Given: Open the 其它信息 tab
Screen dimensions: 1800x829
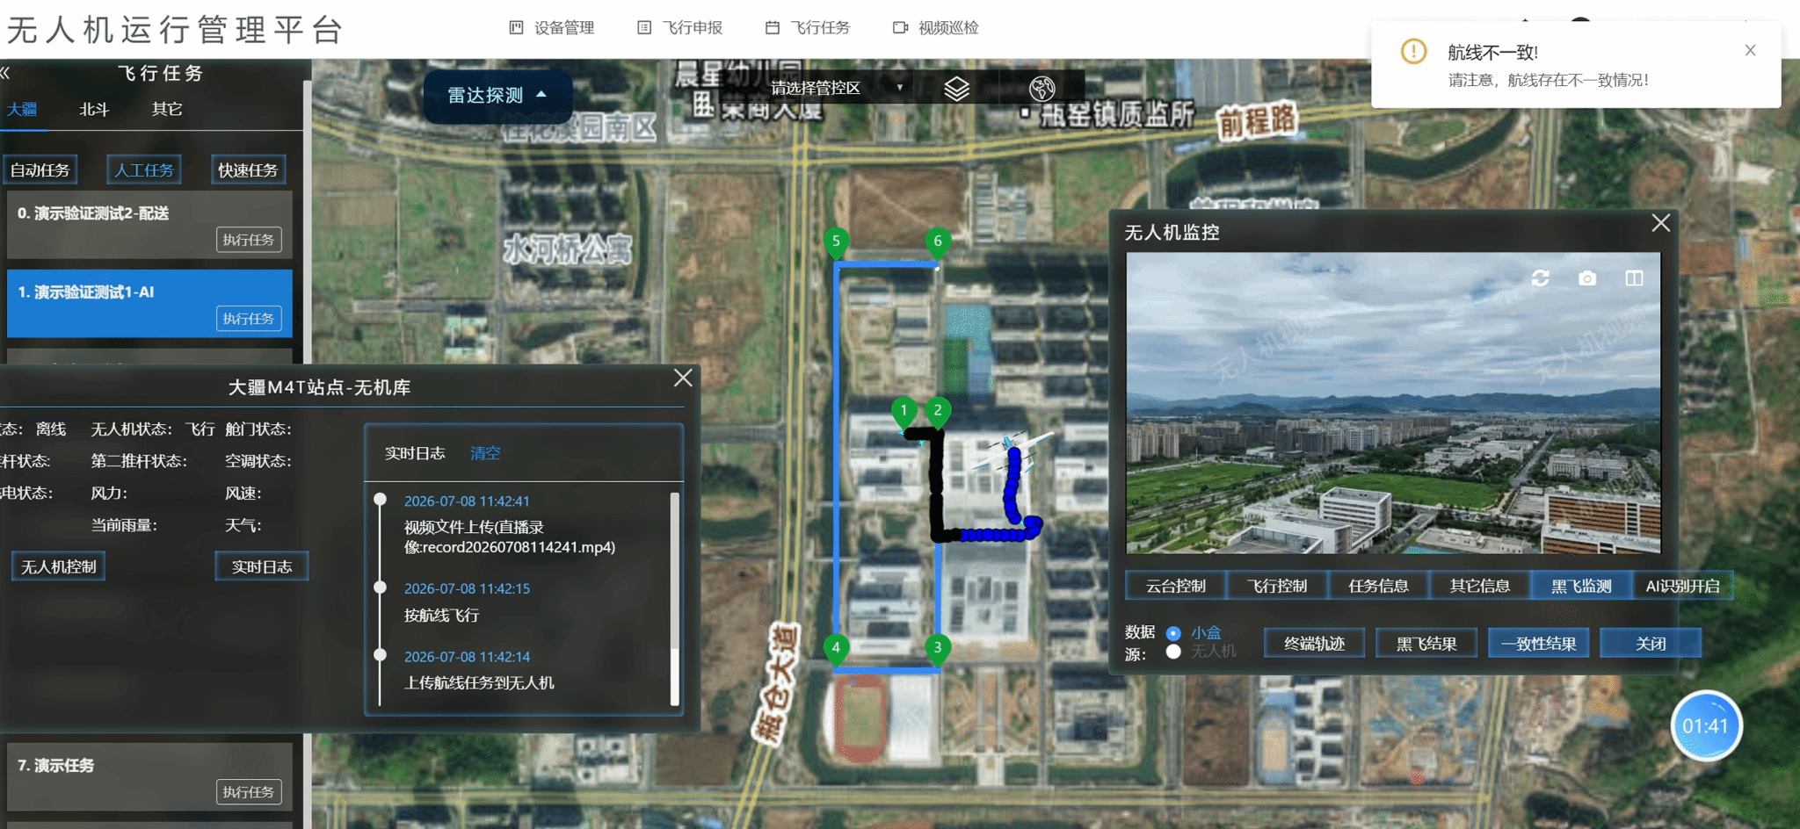Looking at the screenshot, I should [x=1479, y=586].
